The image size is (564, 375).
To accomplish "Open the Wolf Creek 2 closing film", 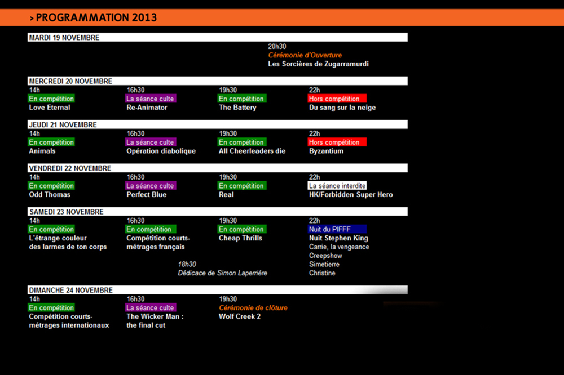I will tap(239, 316).
